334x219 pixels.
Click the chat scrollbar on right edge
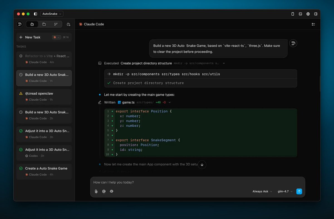[x=320, y=83]
